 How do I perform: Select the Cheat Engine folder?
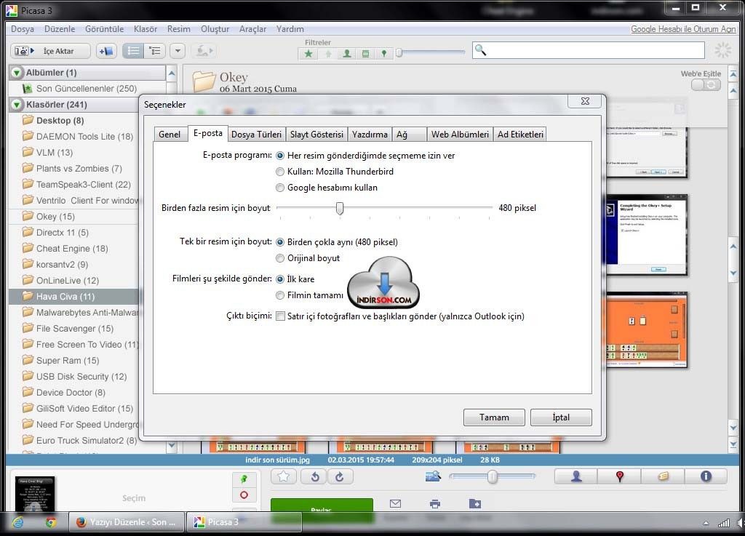coord(72,248)
